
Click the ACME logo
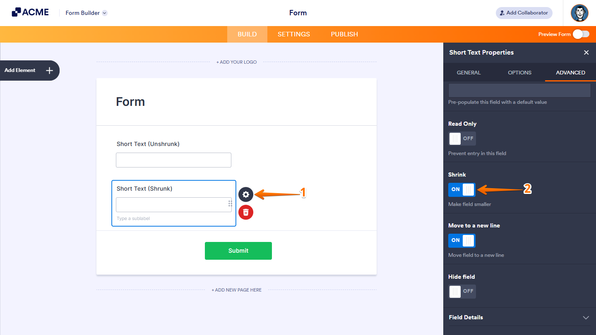tap(30, 12)
